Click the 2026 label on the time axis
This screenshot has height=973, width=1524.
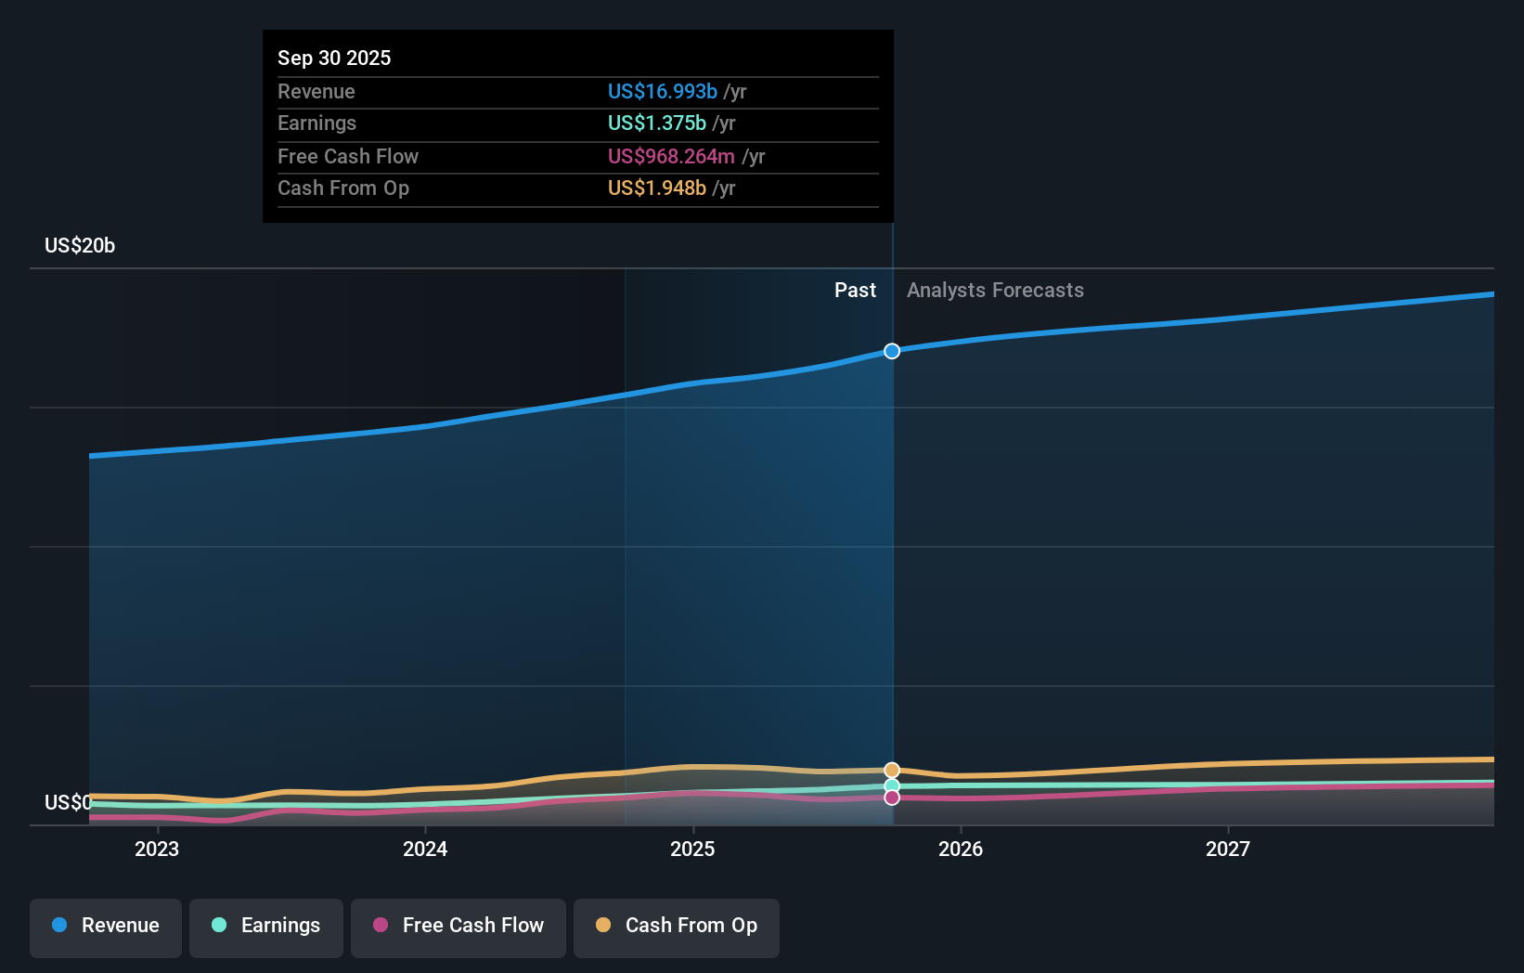pos(962,848)
